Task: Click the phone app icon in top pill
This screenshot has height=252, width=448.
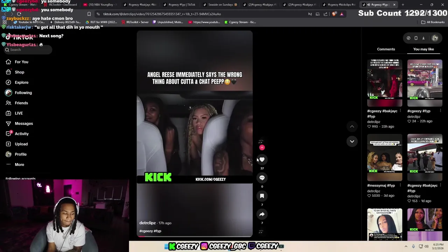Action: (x=416, y=38)
